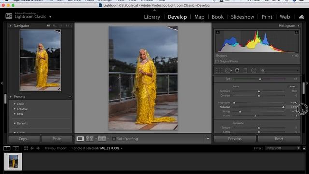309x174 pixels.
Task: Click the Previous button
Action: tap(235, 139)
